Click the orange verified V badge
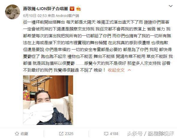Viewport: 177px width, 138px height. point(72,9)
